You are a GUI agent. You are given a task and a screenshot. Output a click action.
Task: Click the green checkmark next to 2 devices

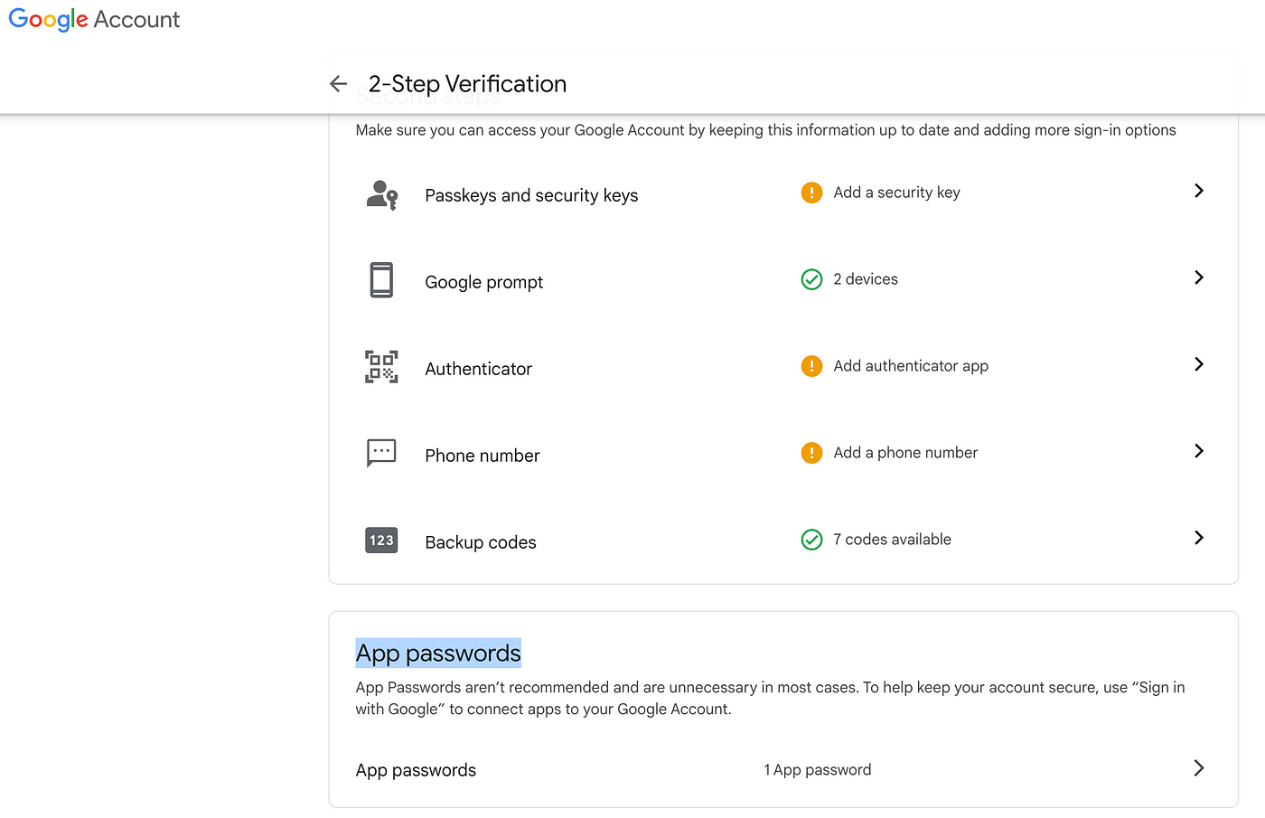(811, 279)
